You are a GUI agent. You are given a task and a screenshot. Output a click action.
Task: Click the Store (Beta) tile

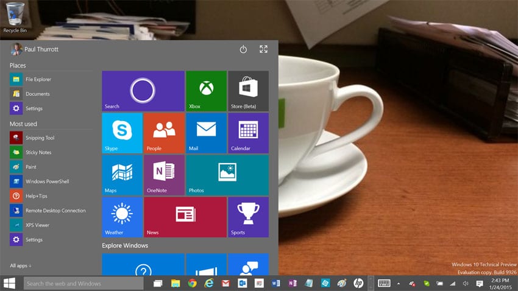click(x=249, y=91)
